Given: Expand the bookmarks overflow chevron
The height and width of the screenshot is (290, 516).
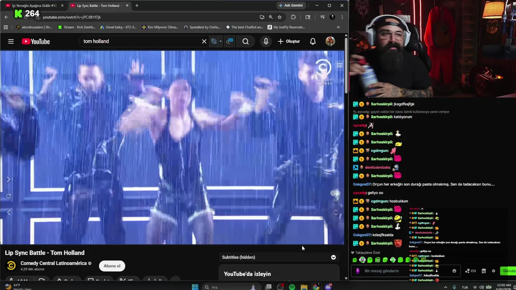Looking at the screenshot, I should click(x=338, y=27).
